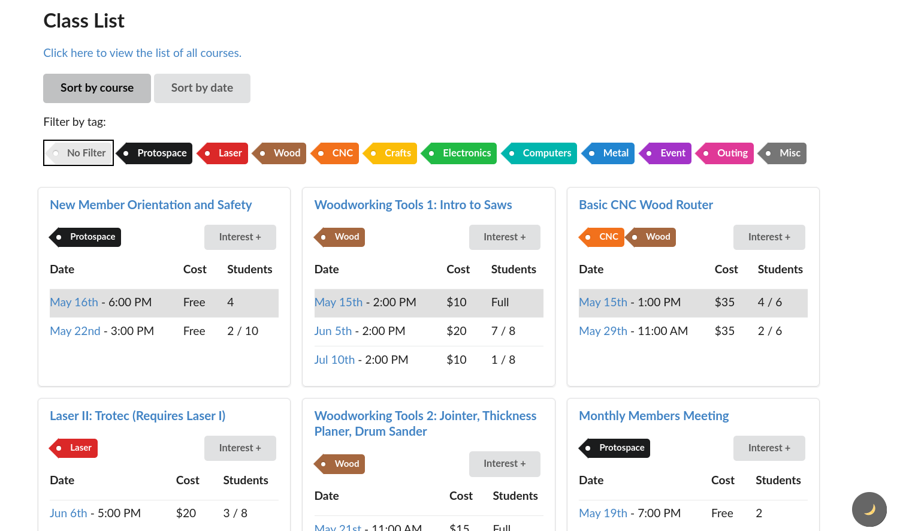
Task: Open Basic CNC Wood Router course
Action: [645, 205]
